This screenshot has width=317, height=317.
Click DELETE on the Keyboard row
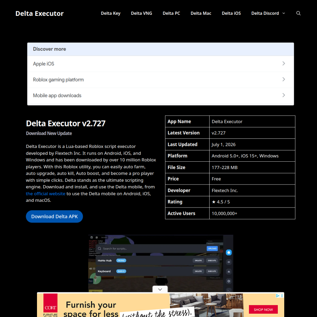(x=198, y=271)
